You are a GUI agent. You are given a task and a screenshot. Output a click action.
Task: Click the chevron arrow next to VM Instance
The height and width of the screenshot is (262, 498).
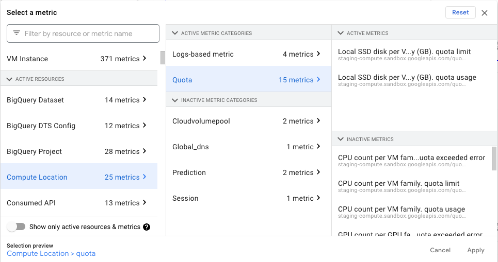point(144,59)
